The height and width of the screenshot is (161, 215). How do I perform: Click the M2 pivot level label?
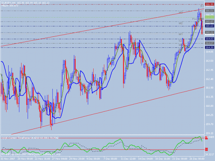tap(181, 23)
